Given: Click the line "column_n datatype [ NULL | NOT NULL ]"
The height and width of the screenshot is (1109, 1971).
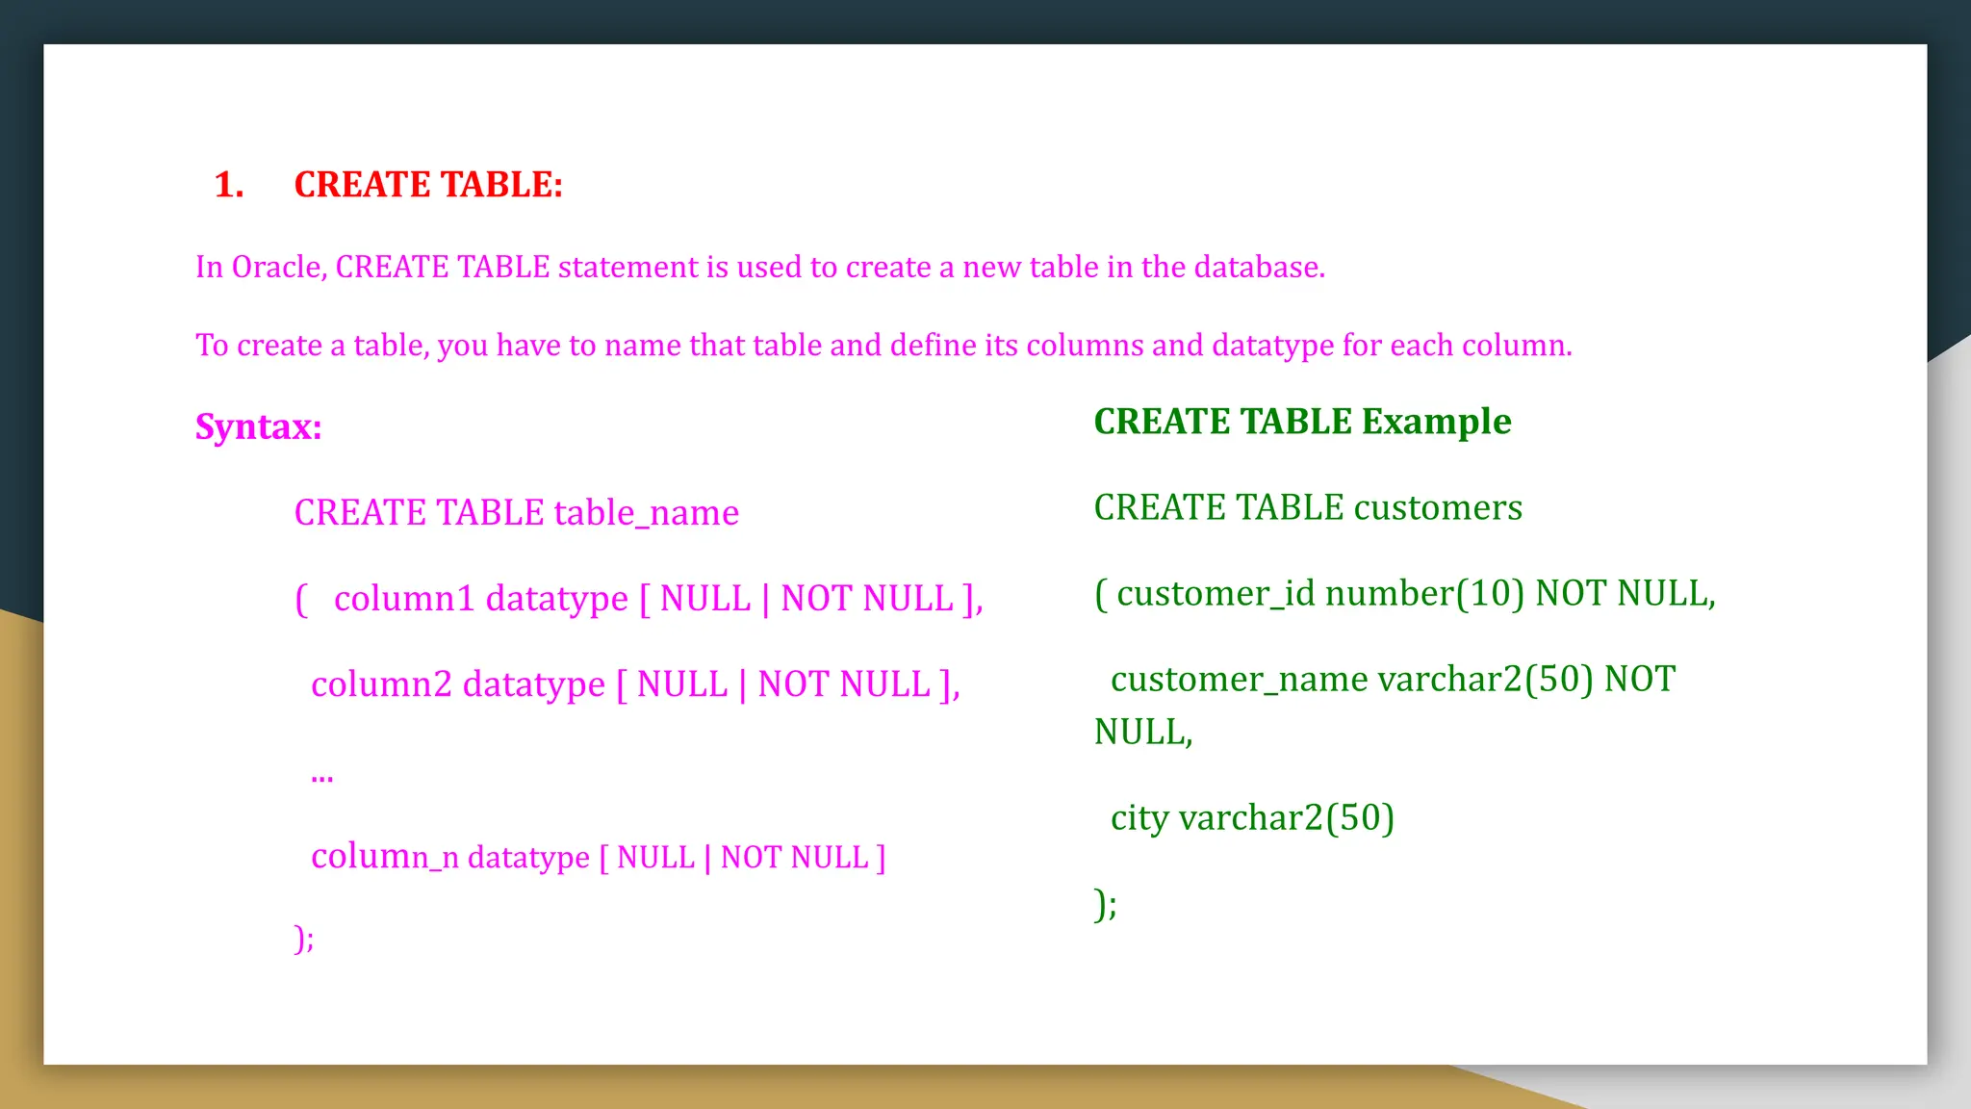Looking at the screenshot, I should (x=598, y=856).
